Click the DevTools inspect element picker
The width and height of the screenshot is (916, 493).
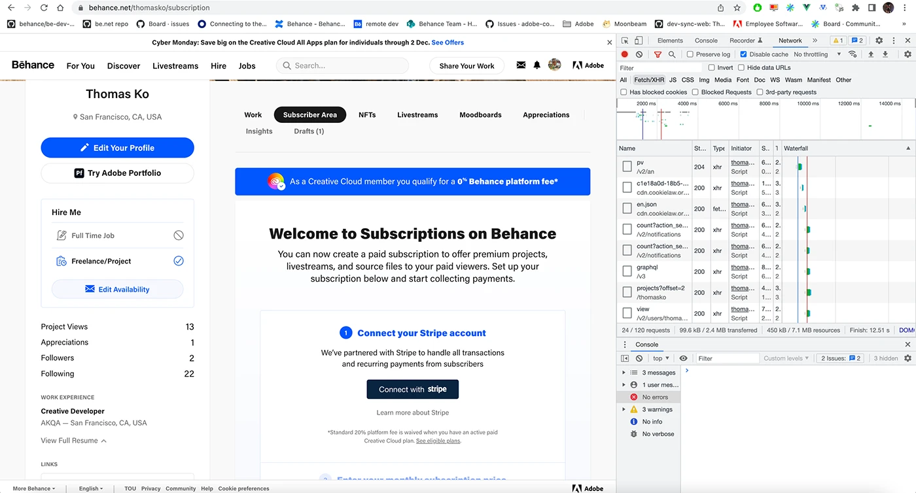[x=625, y=41]
